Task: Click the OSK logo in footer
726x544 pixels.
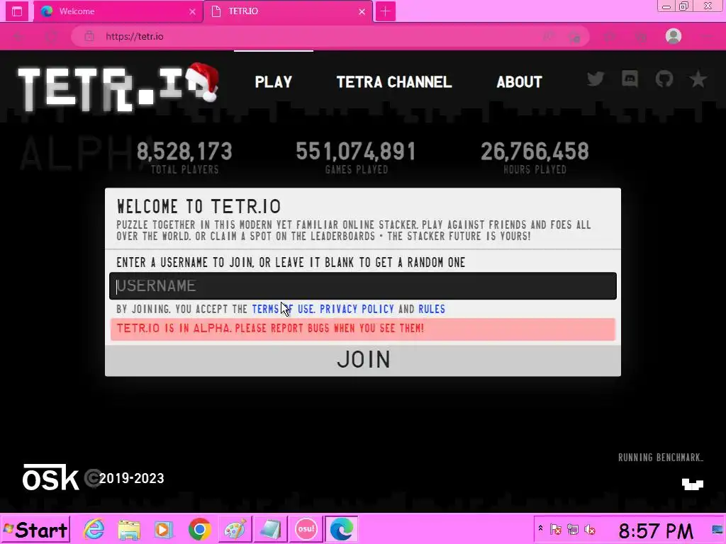Action: [x=50, y=477]
